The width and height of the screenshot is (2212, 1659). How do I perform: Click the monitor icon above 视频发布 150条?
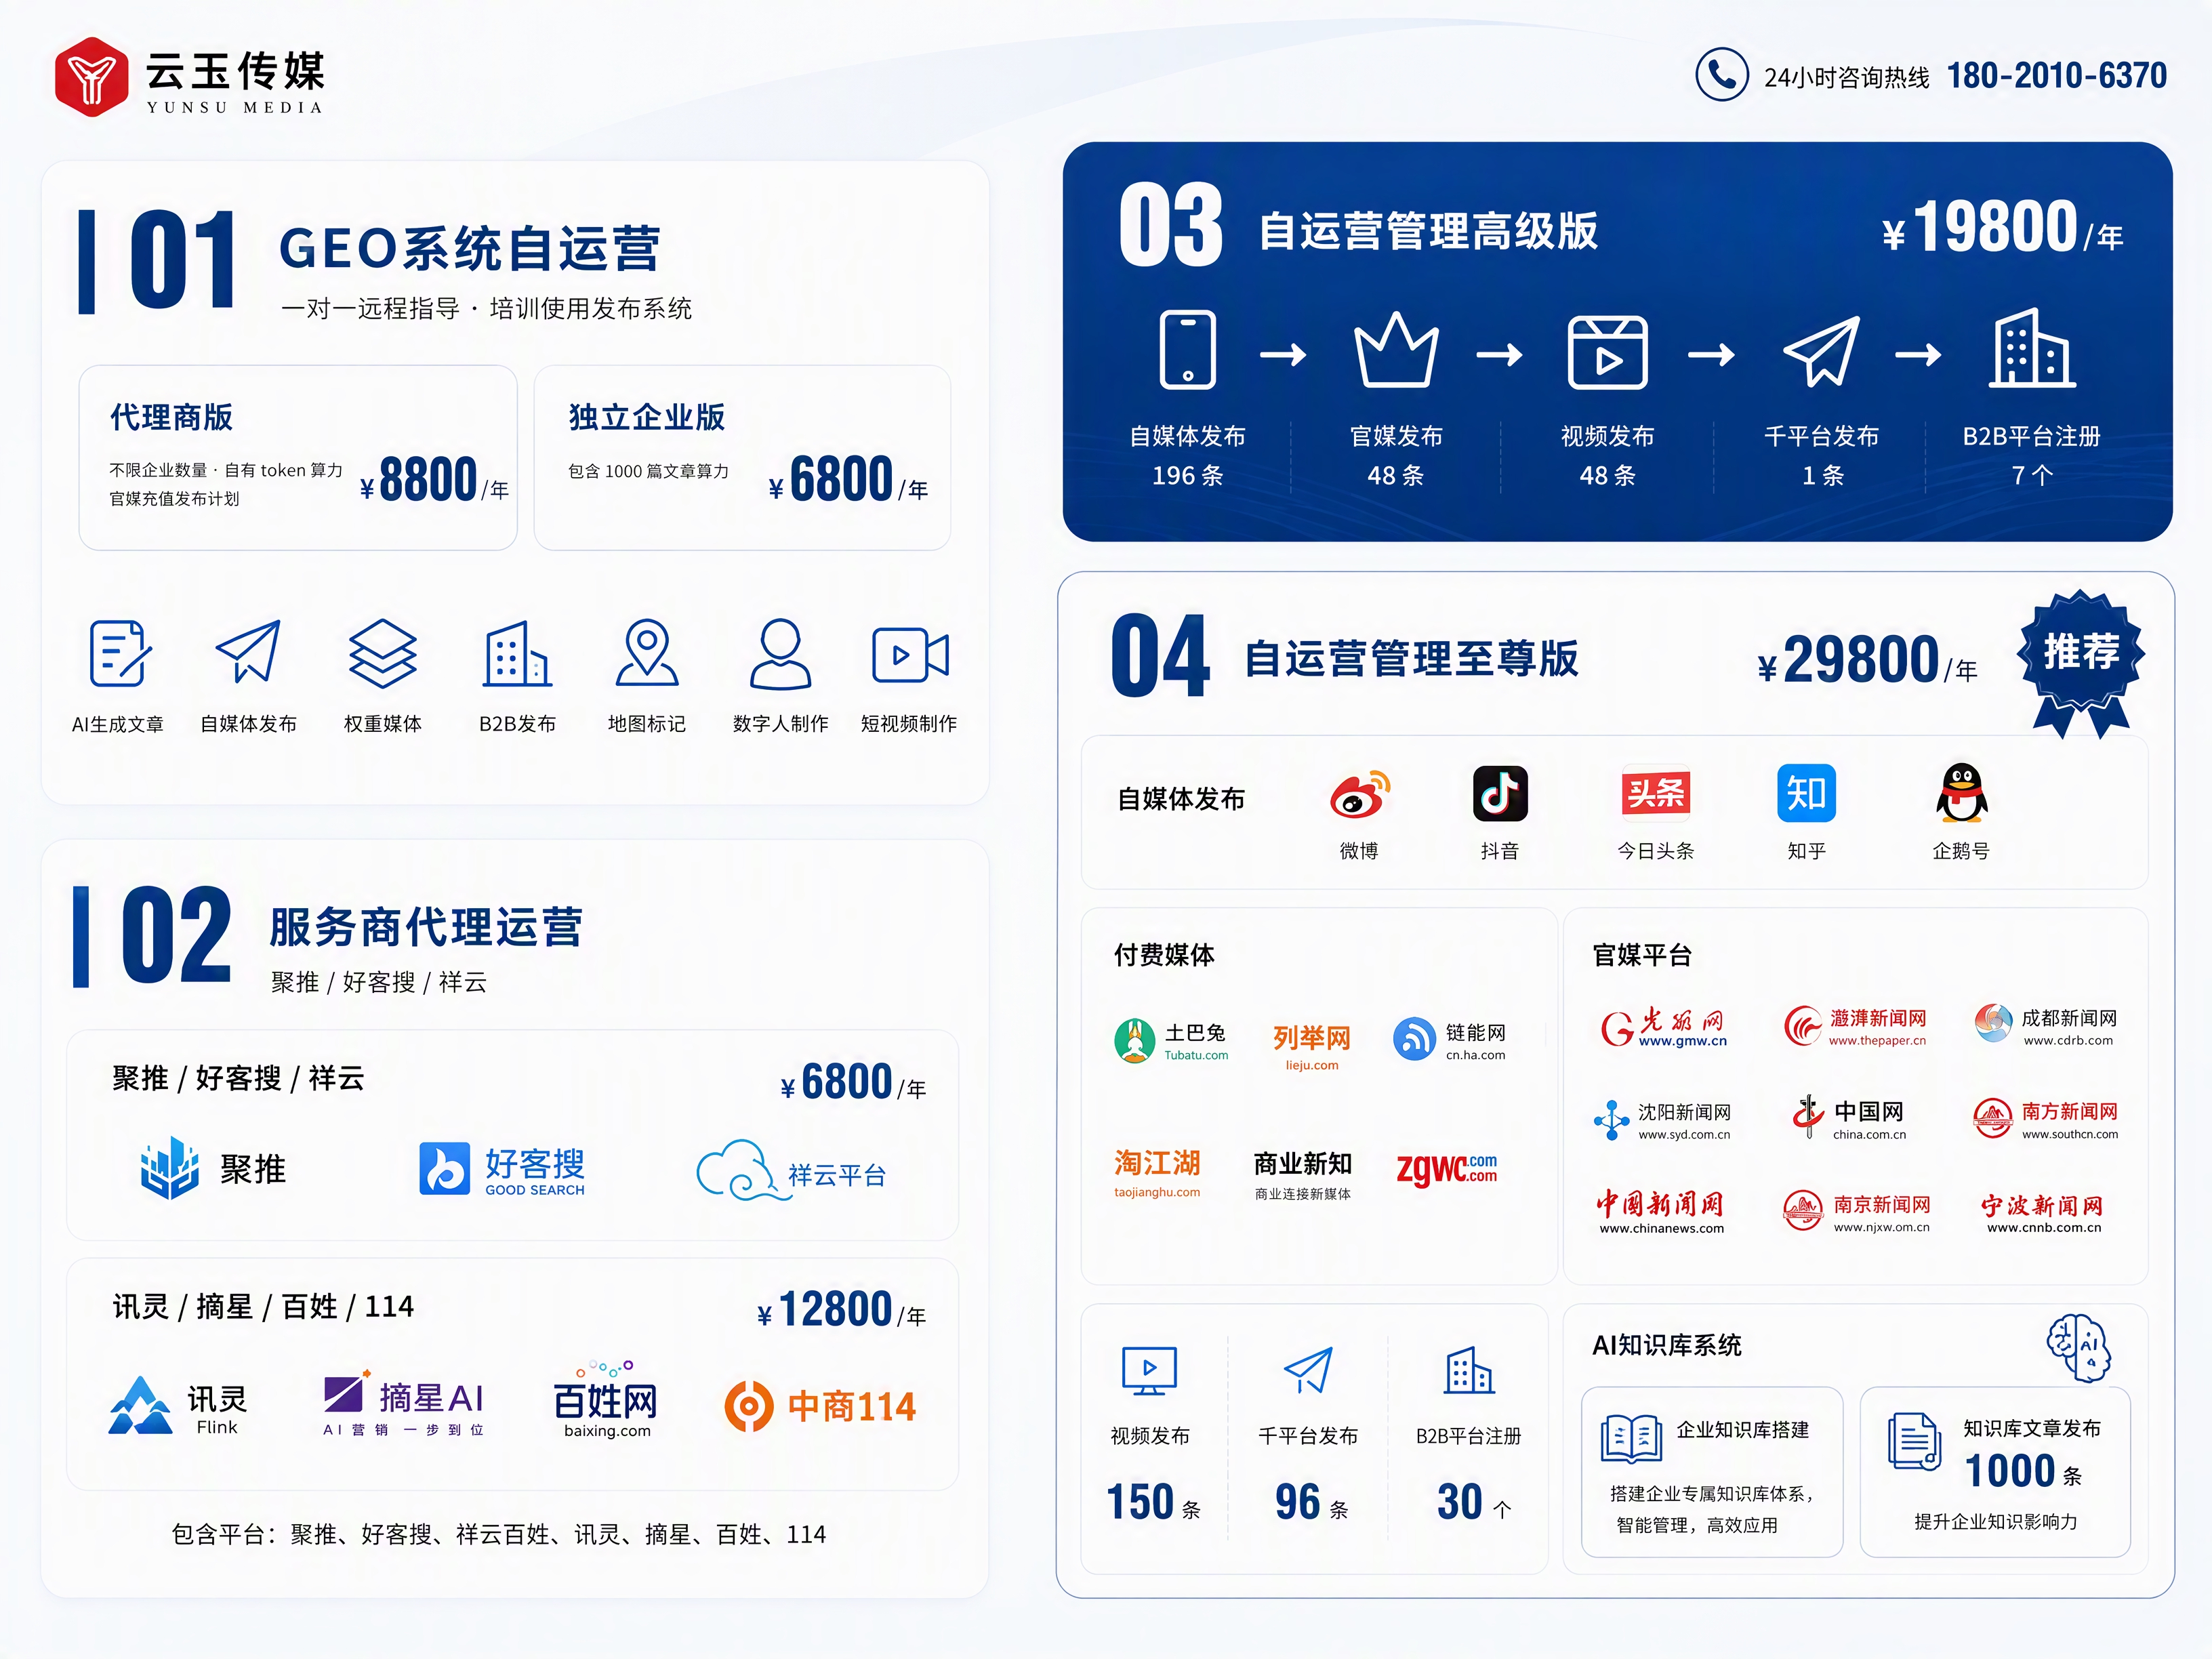[1149, 1370]
